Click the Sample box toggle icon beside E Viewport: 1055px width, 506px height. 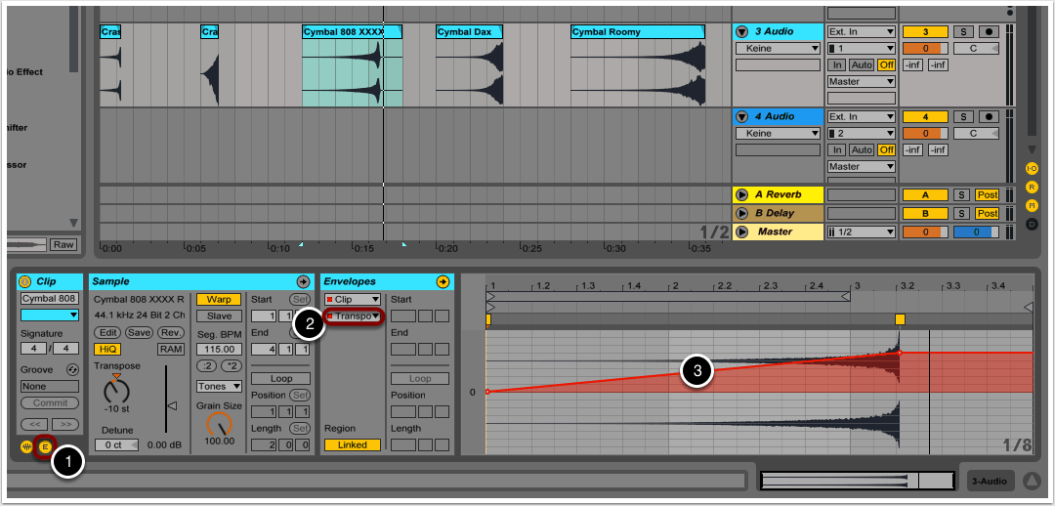pyautogui.click(x=27, y=446)
